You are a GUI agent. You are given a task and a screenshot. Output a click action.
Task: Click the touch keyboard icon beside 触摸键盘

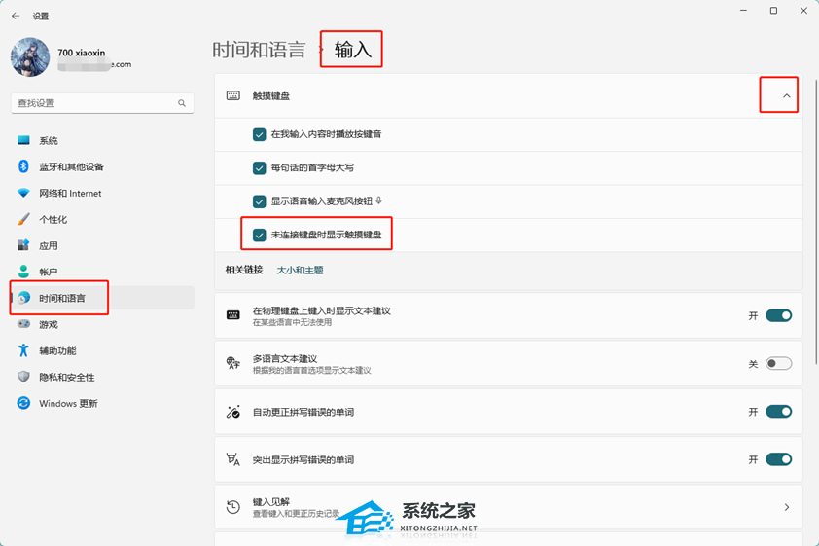pos(232,95)
